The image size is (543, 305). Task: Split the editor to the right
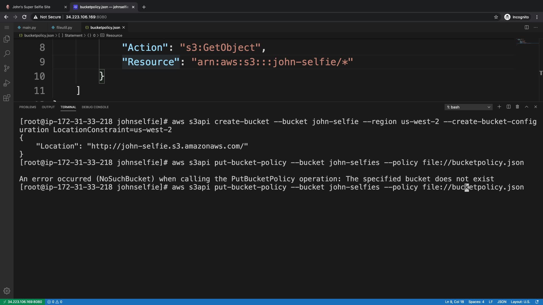(527, 27)
